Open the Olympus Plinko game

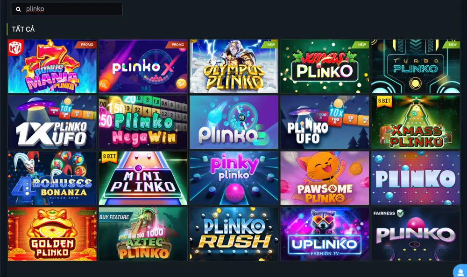234,66
